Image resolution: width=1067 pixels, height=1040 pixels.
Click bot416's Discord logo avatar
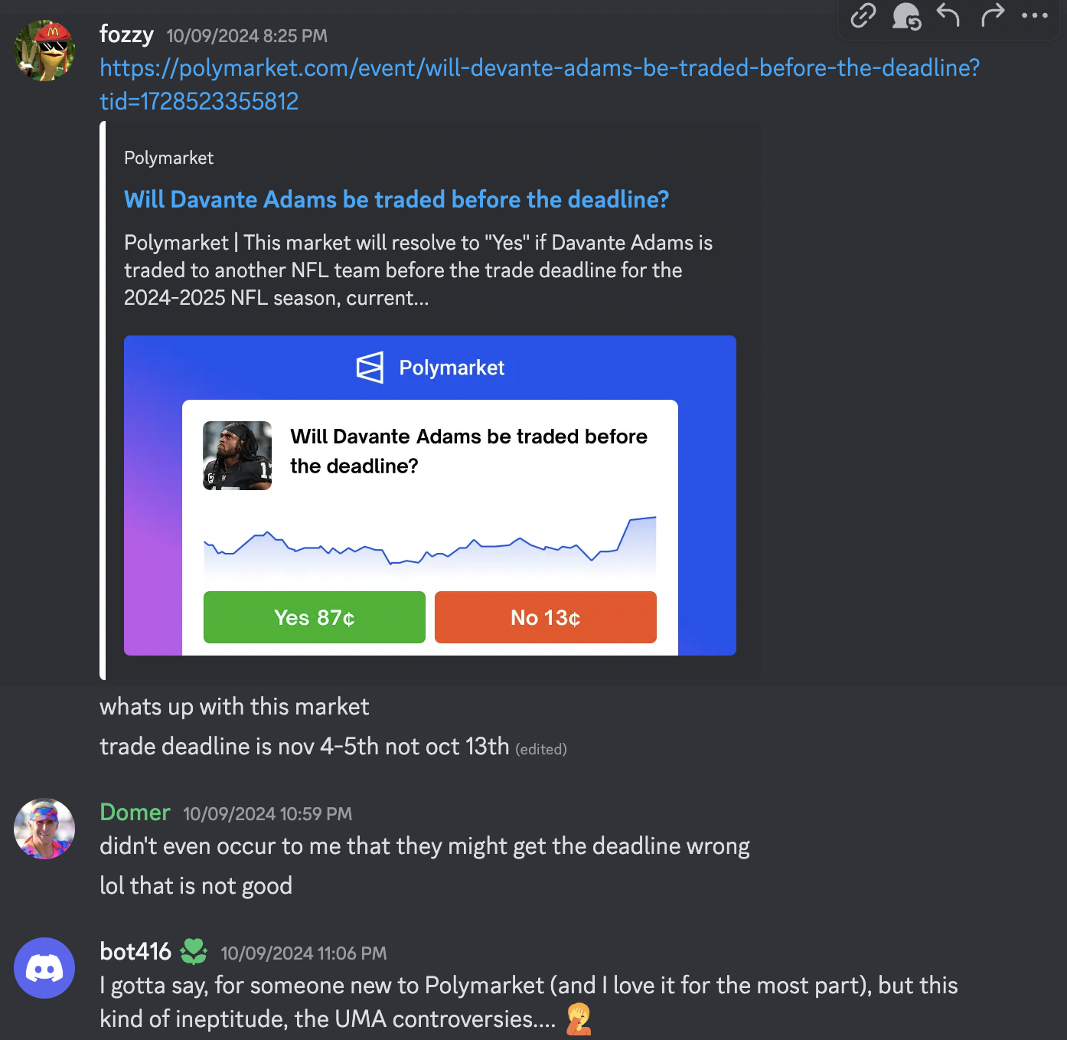(x=44, y=968)
